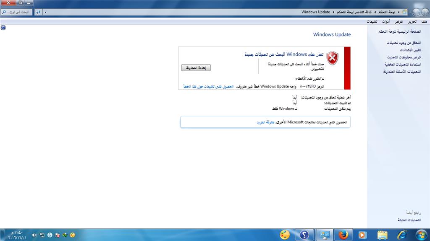Expand arrow after لوحة التحكم breadcrumb
The height and width of the screenshot is (241, 430).
375,12
